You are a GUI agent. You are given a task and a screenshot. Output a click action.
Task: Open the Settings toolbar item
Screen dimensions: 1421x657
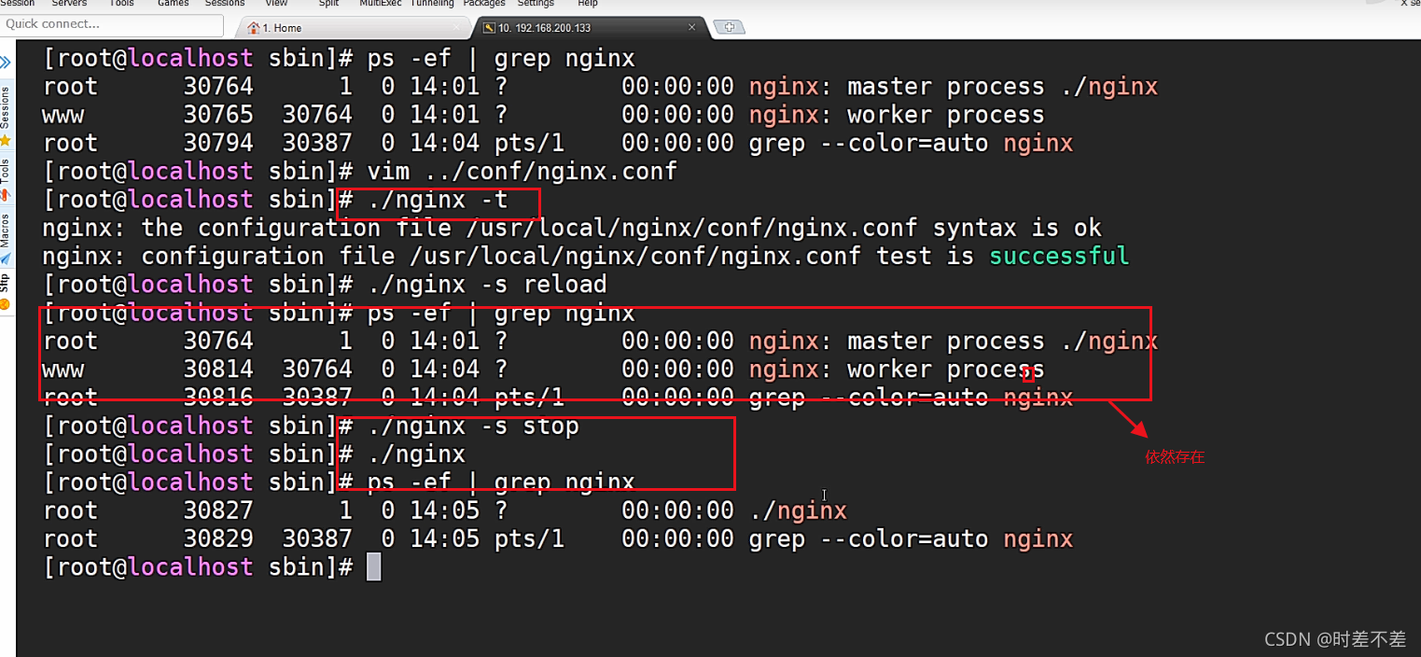(x=536, y=4)
